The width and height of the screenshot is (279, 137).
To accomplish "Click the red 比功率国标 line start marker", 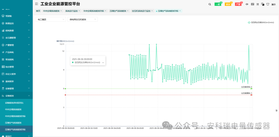I will 65,95.
